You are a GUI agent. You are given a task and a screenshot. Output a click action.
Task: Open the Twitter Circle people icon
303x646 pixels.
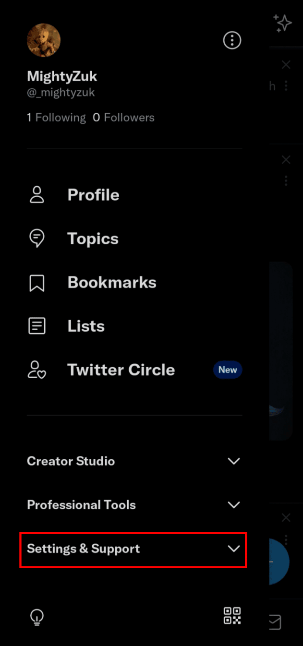tap(37, 370)
